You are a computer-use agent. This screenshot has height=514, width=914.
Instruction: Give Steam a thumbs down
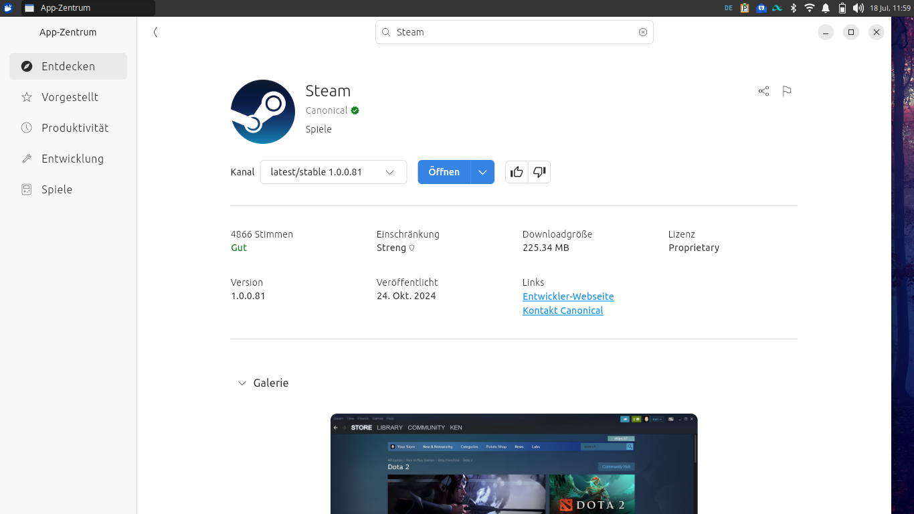[x=539, y=172]
